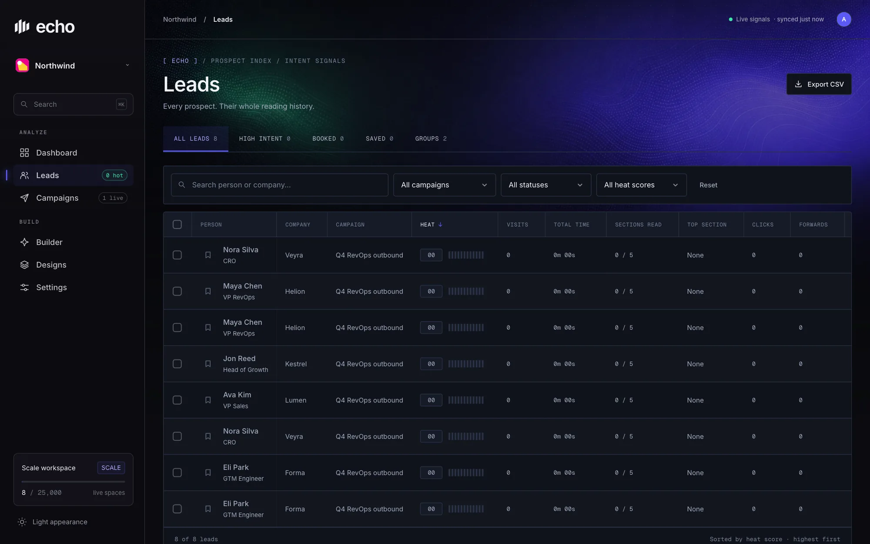This screenshot has height=544, width=870.
Task: Select all leads with header checkbox
Action: (177, 225)
